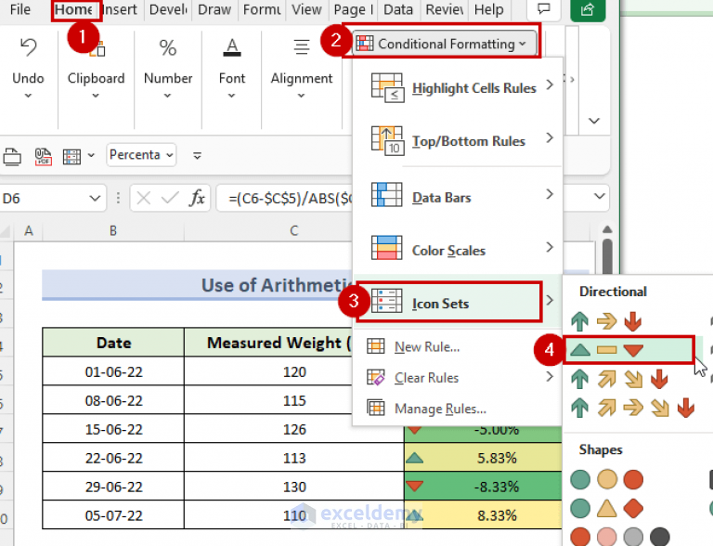Click the open folder quick access icon
The image size is (713, 546).
tap(12, 156)
